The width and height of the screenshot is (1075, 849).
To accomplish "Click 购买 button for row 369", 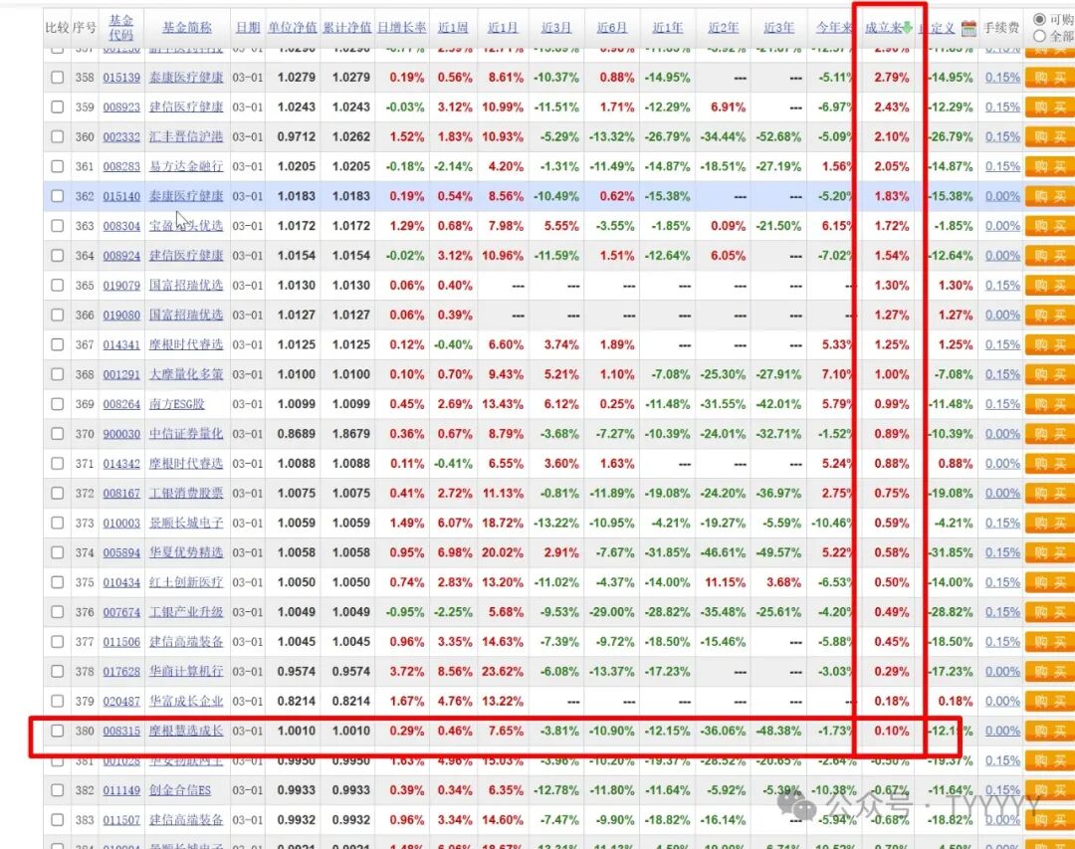I will coord(1050,404).
